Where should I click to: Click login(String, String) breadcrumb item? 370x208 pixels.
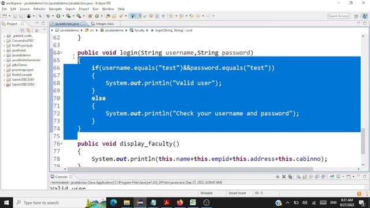[x=172, y=31]
